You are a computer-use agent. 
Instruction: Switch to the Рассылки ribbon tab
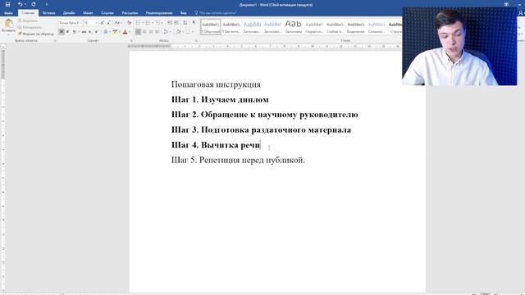pyautogui.click(x=130, y=13)
